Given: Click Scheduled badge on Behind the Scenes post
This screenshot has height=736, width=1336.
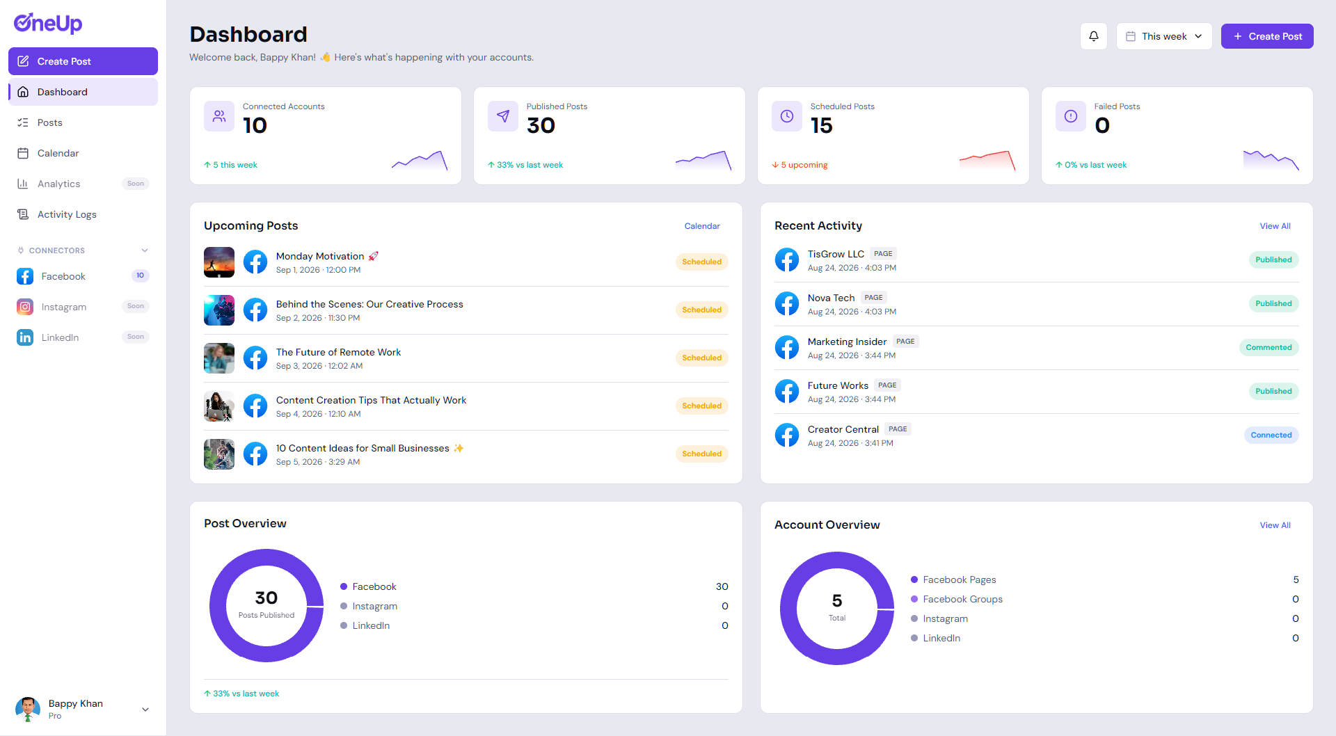Looking at the screenshot, I should pyautogui.click(x=701, y=310).
